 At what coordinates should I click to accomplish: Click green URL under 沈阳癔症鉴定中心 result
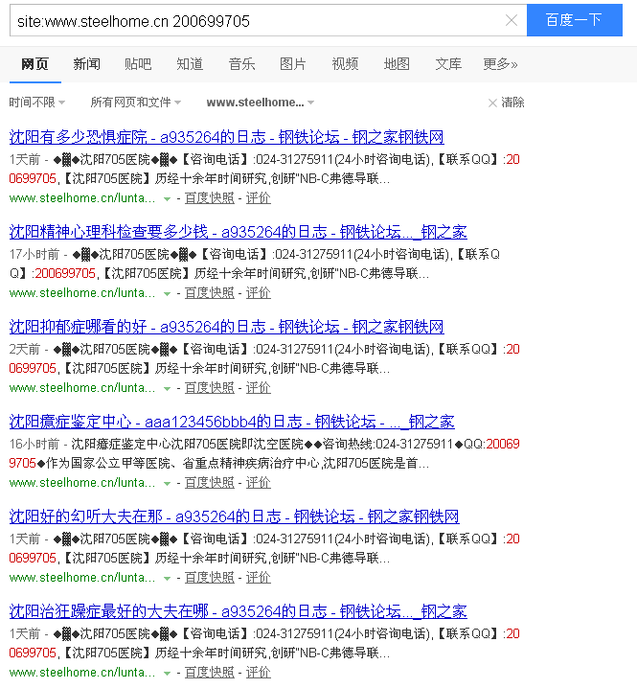(82, 483)
